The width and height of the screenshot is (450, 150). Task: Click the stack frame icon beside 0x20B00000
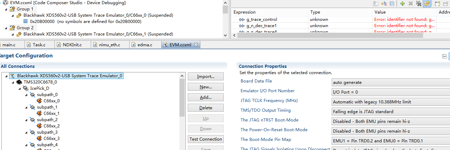(25, 22)
